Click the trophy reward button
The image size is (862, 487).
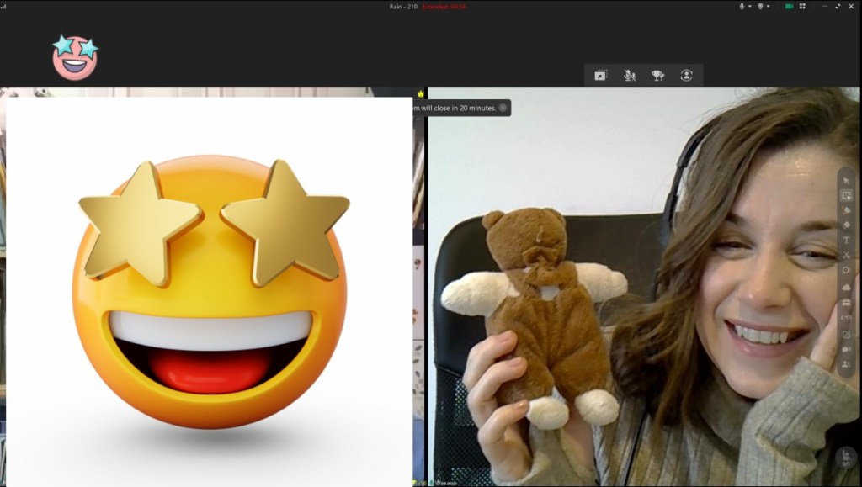coord(657,76)
